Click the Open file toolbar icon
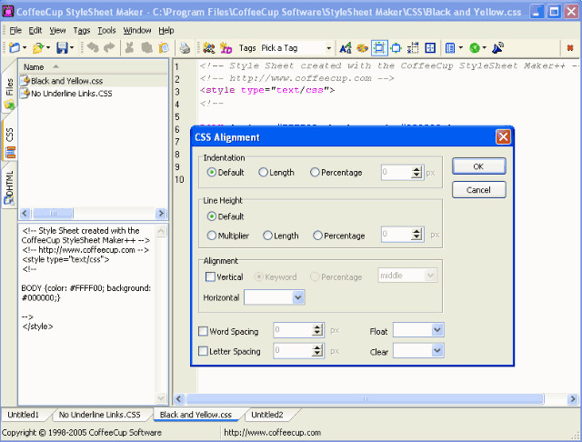Screen dimensions: 582x442 37,48
